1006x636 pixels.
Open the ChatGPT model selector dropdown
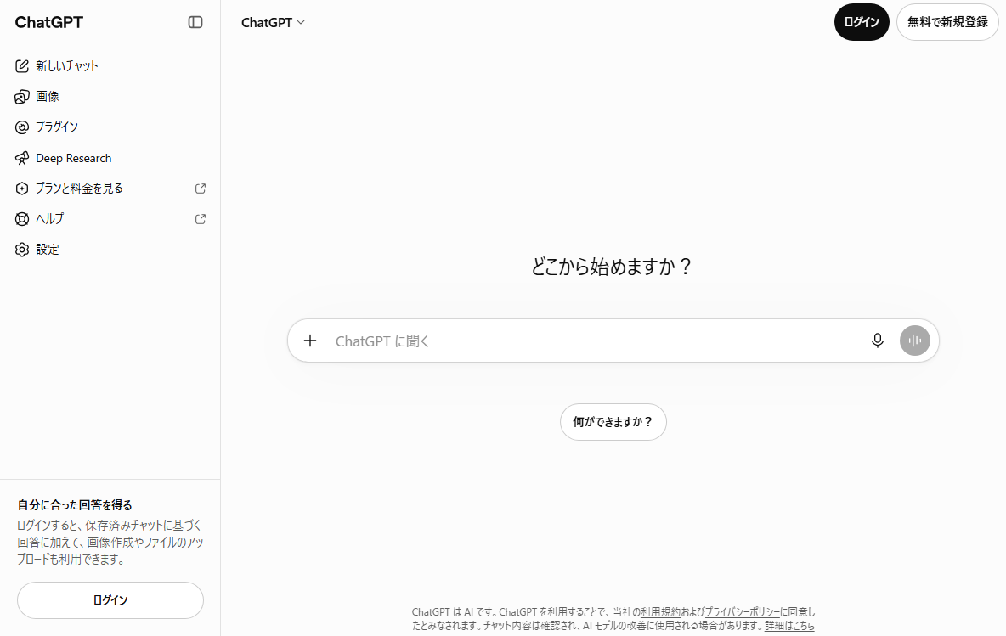273,22
